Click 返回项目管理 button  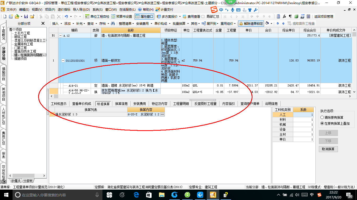pyautogui.click(x=324, y=16)
